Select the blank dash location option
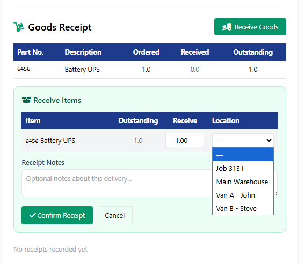 243,155
